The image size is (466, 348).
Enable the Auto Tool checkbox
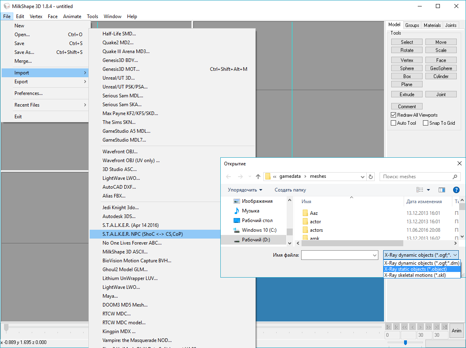394,123
